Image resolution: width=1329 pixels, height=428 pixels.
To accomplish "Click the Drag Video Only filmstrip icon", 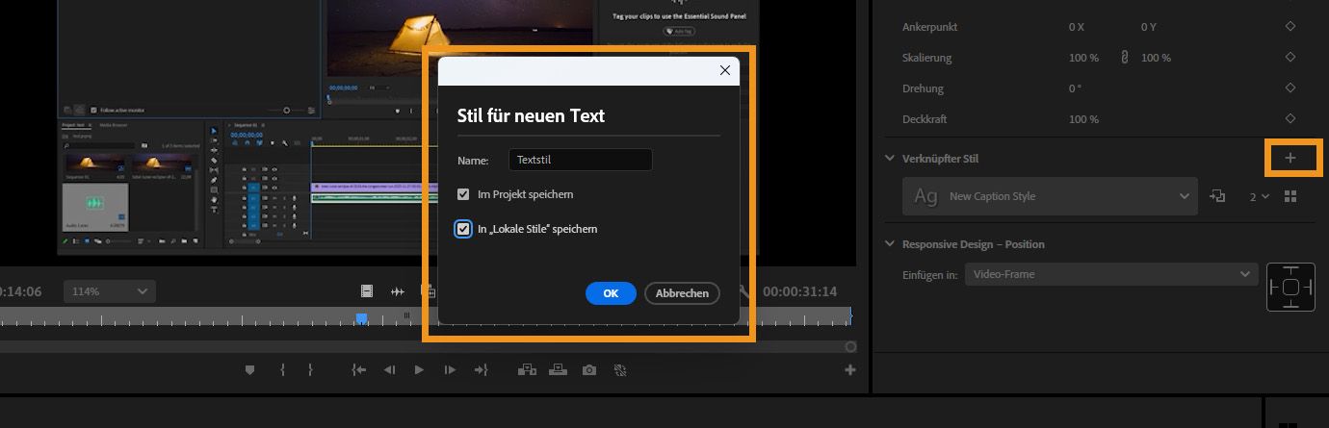I will [x=367, y=291].
